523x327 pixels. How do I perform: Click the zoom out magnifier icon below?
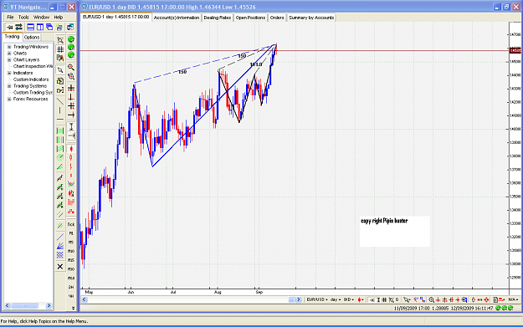point(71,77)
